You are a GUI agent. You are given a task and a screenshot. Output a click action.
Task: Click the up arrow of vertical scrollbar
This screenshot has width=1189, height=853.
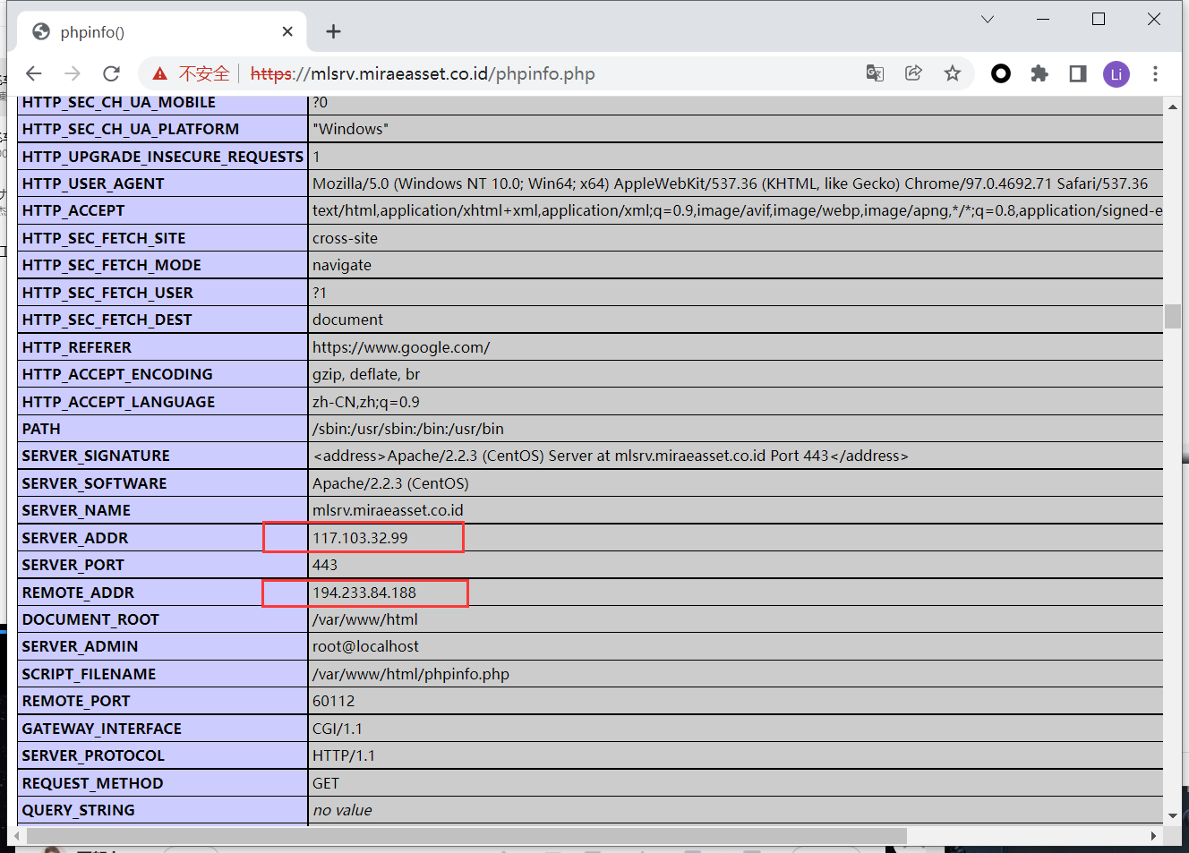(1173, 107)
